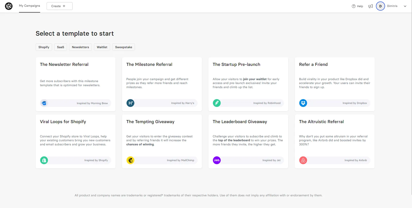
Task: Expand the Dimitris account dropdown chevron
Action: 405,6
